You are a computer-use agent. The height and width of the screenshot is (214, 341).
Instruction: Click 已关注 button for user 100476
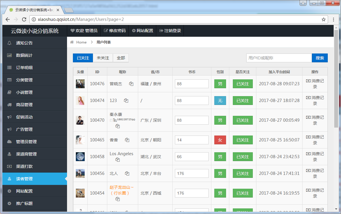(x=243, y=84)
